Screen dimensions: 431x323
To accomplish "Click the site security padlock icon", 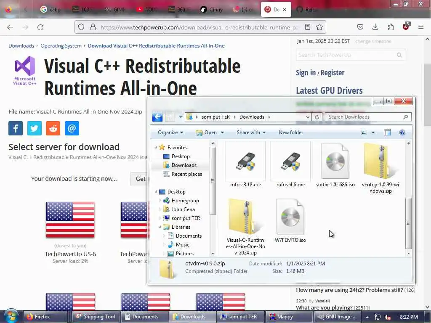I will [x=93, y=27].
